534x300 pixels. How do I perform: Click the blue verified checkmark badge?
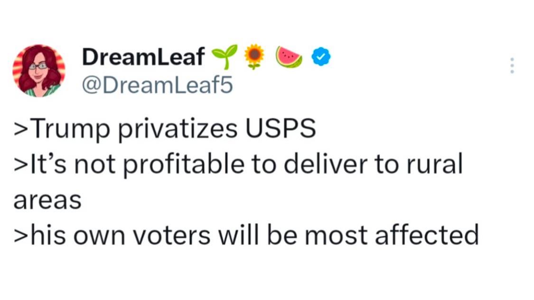[321, 57]
